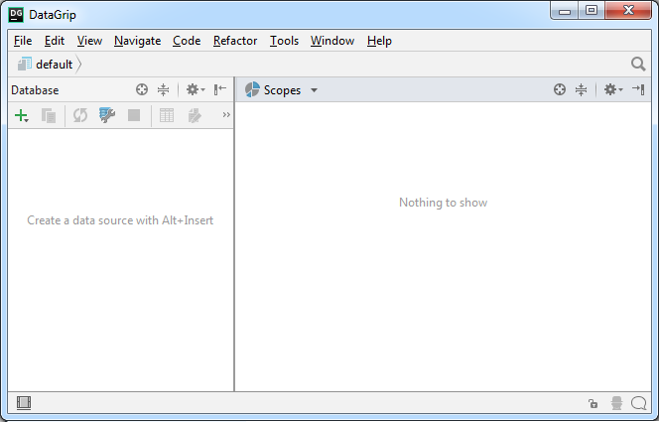Click the Hector inspector icon in status bar
This screenshot has height=422, width=659.
click(x=616, y=403)
